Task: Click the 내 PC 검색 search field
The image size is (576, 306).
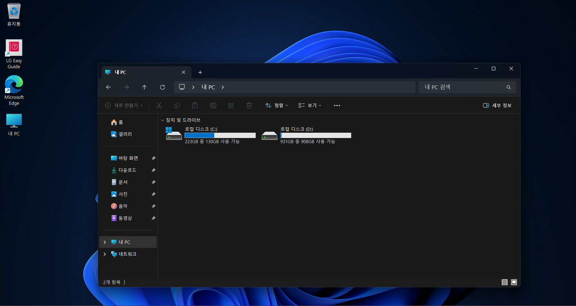Action: pos(462,87)
